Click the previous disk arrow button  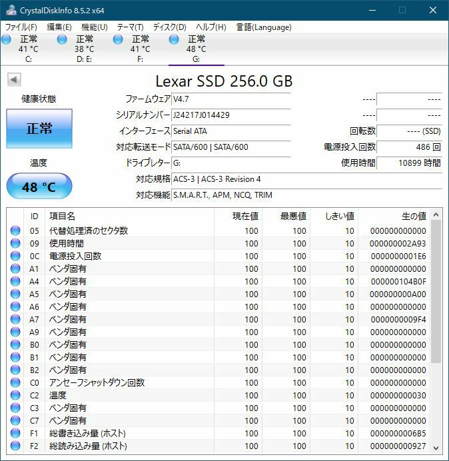pos(14,79)
